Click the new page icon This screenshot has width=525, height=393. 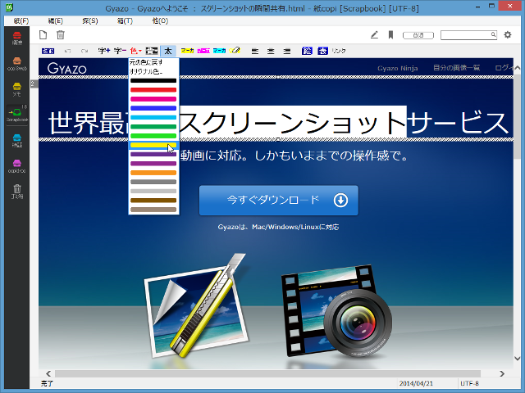pyautogui.click(x=44, y=34)
